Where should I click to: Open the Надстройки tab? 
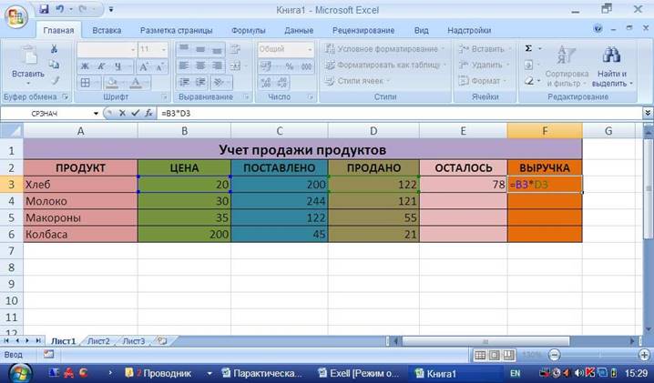click(x=469, y=30)
